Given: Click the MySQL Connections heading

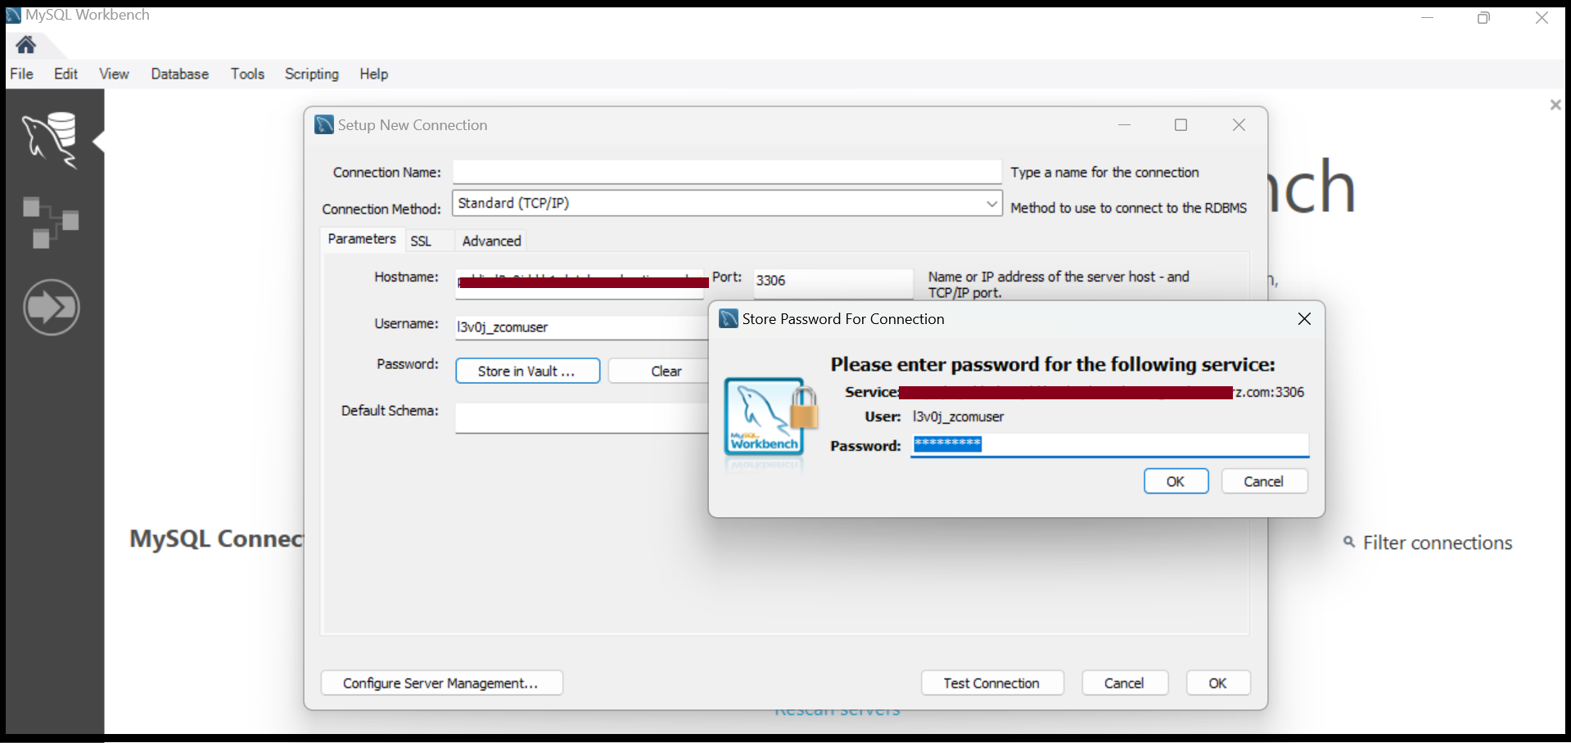Looking at the screenshot, I should [x=216, y=538].
